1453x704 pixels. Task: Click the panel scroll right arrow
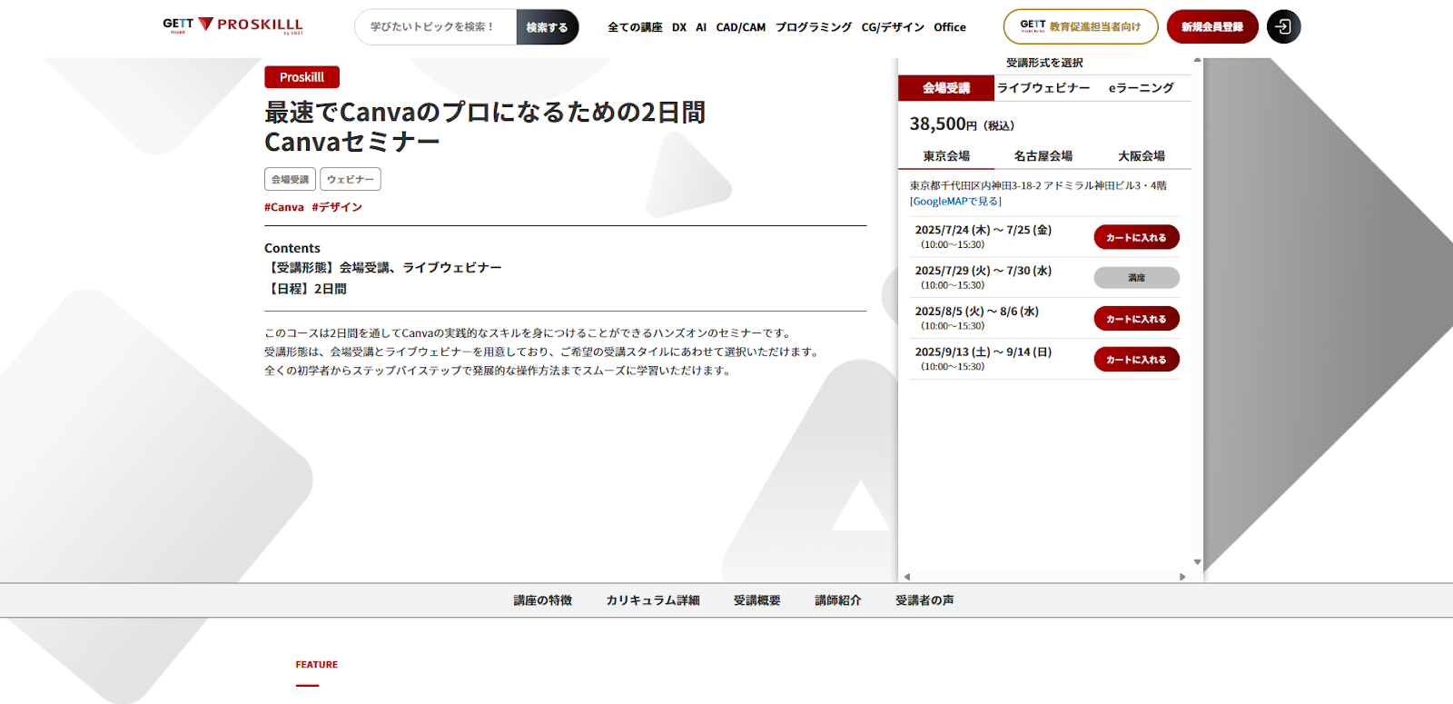coord(1182,577)
